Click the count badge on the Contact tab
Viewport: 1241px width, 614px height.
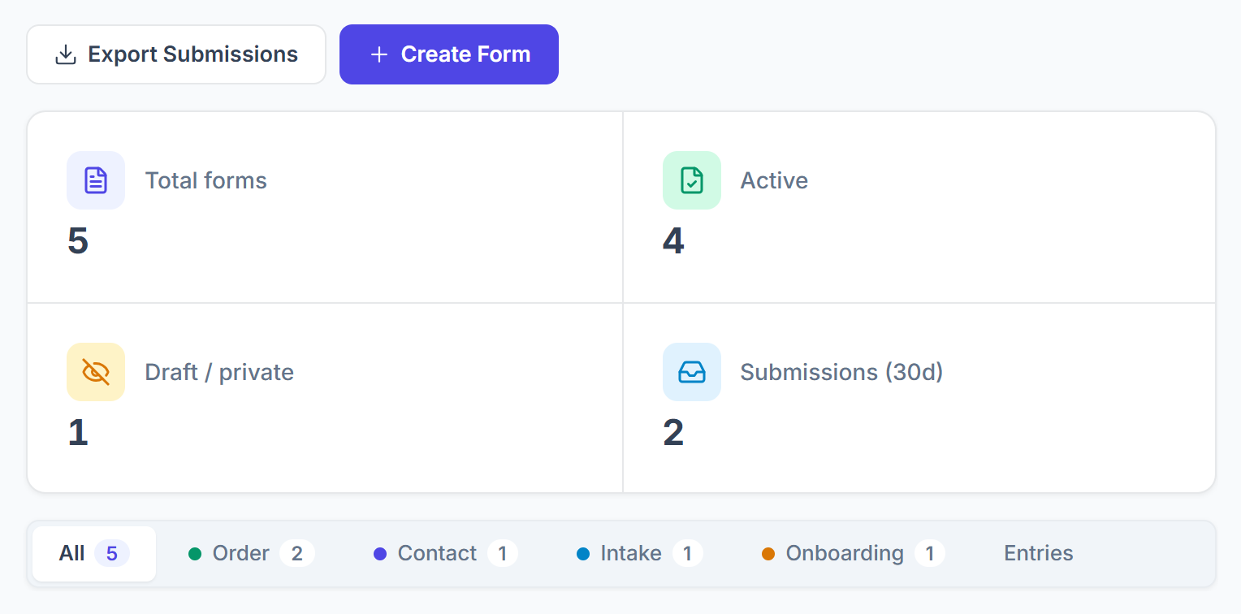(503, 554)
